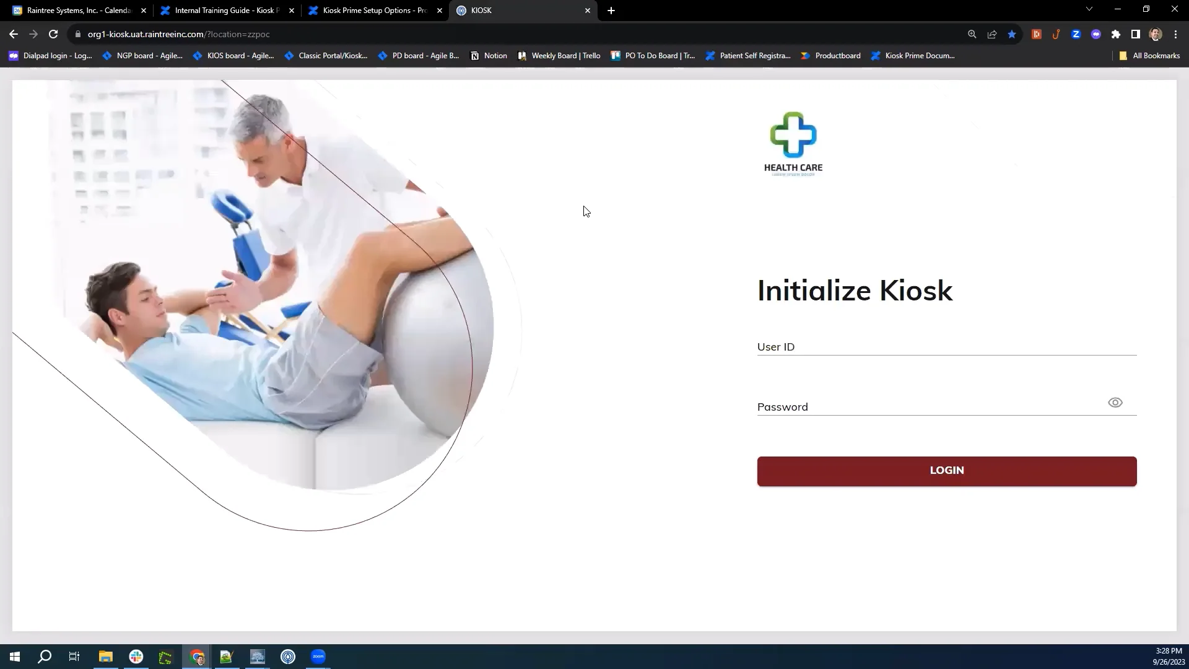Open the blue Z extension icon

tap(1076, 34)
